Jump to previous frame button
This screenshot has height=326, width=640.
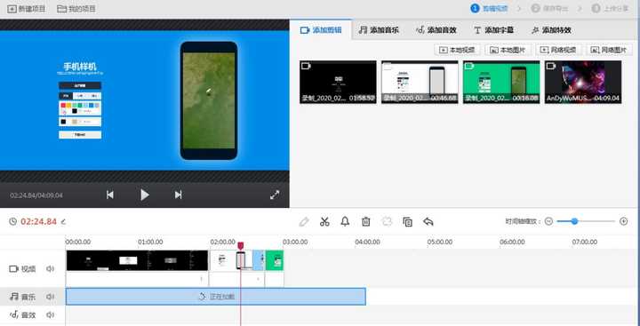(110, 195)
